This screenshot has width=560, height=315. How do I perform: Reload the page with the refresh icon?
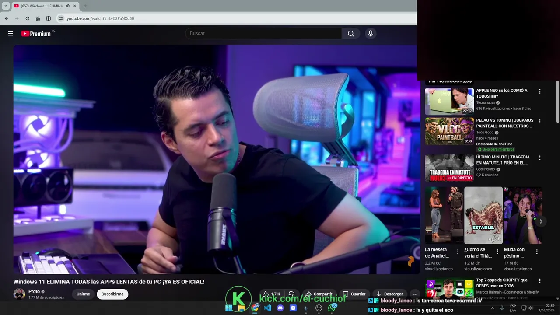point(27,18)
